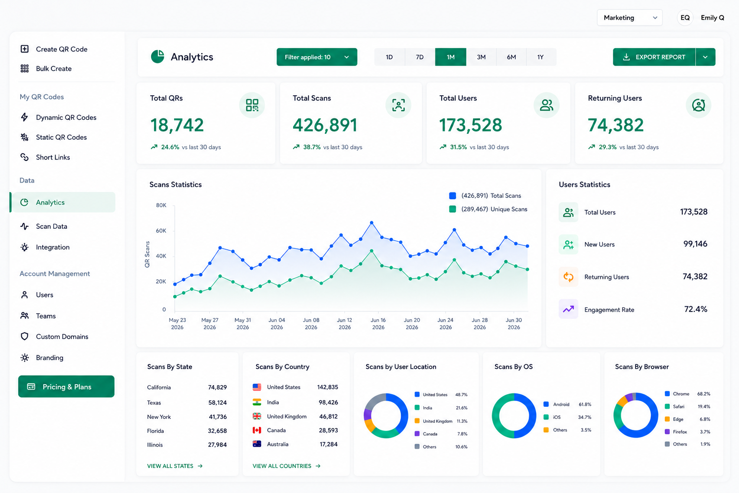Click the Custom Domains shield icon
The image size is (739, 493).
click(x=25, y=337)
